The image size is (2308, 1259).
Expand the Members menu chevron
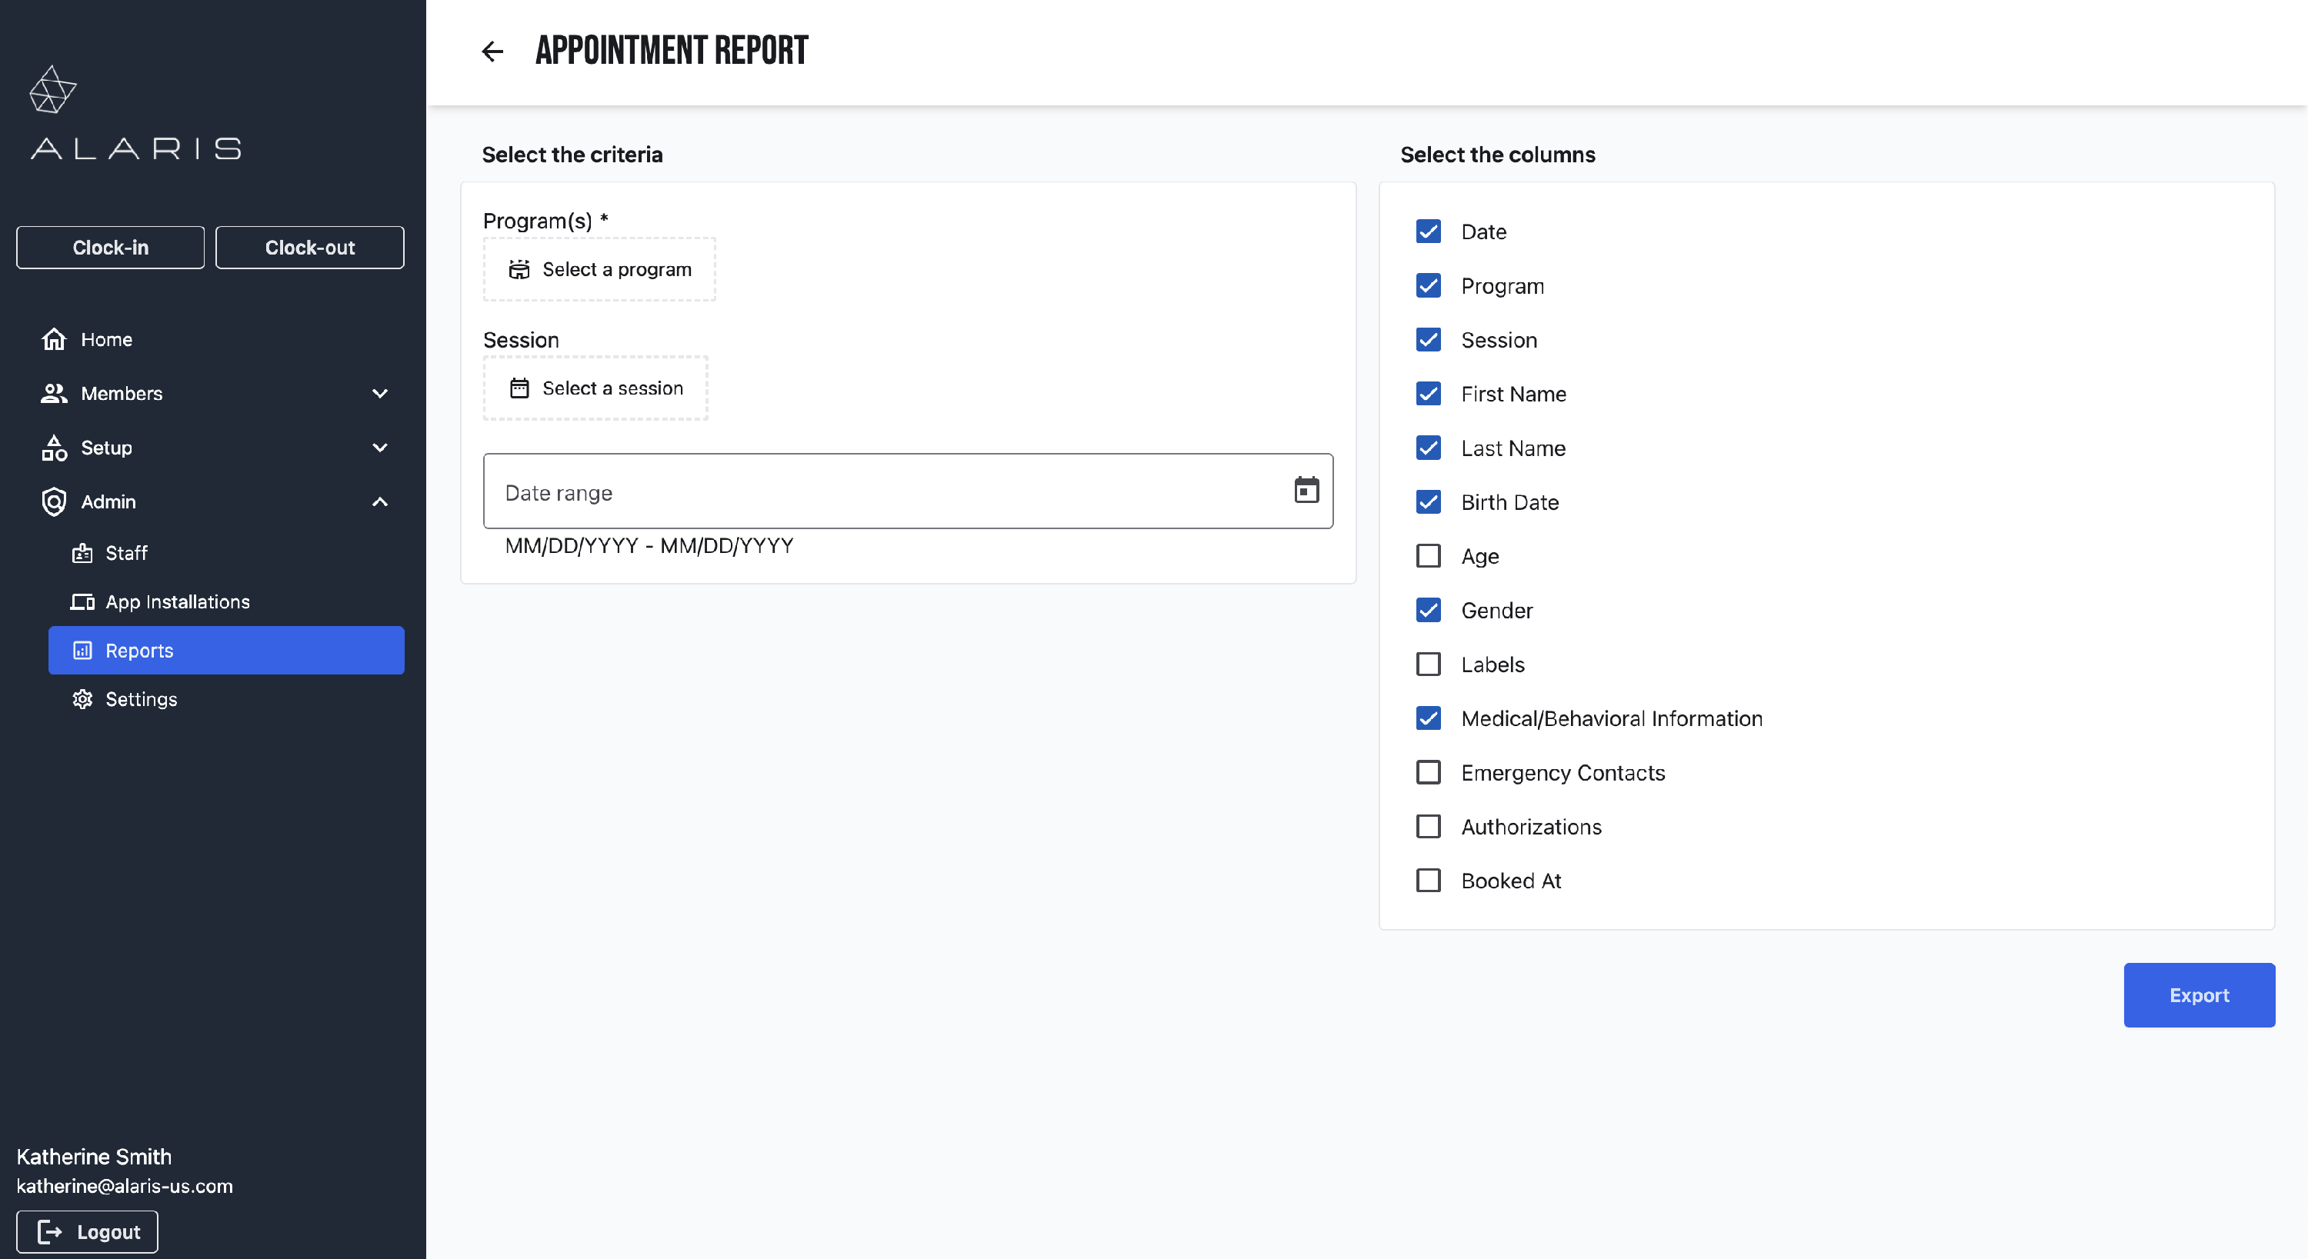380,393
